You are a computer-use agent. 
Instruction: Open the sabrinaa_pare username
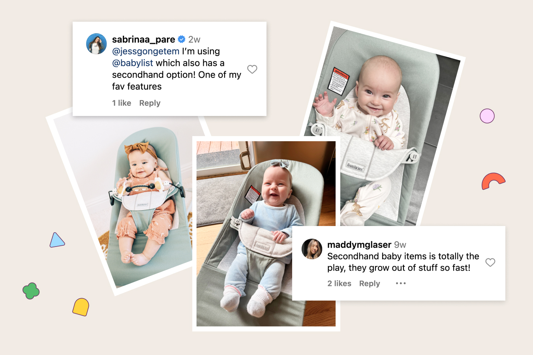[x=144, y=39]
